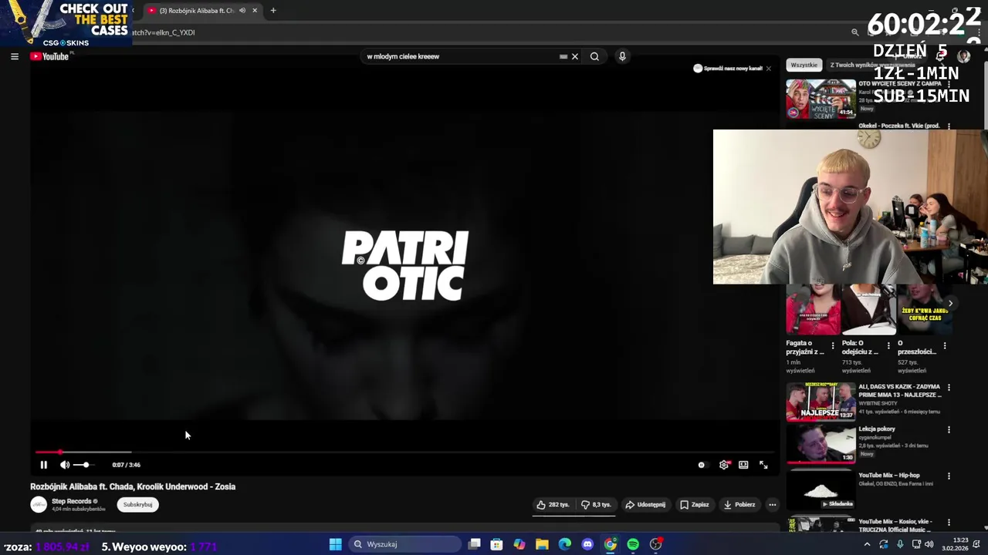Open File Explorer from taskbar
Screen dimensions: 988x555
point(542,544)
